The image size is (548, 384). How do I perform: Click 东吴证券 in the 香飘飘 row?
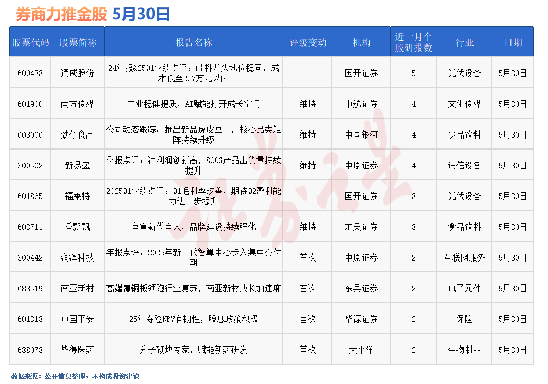362,227
